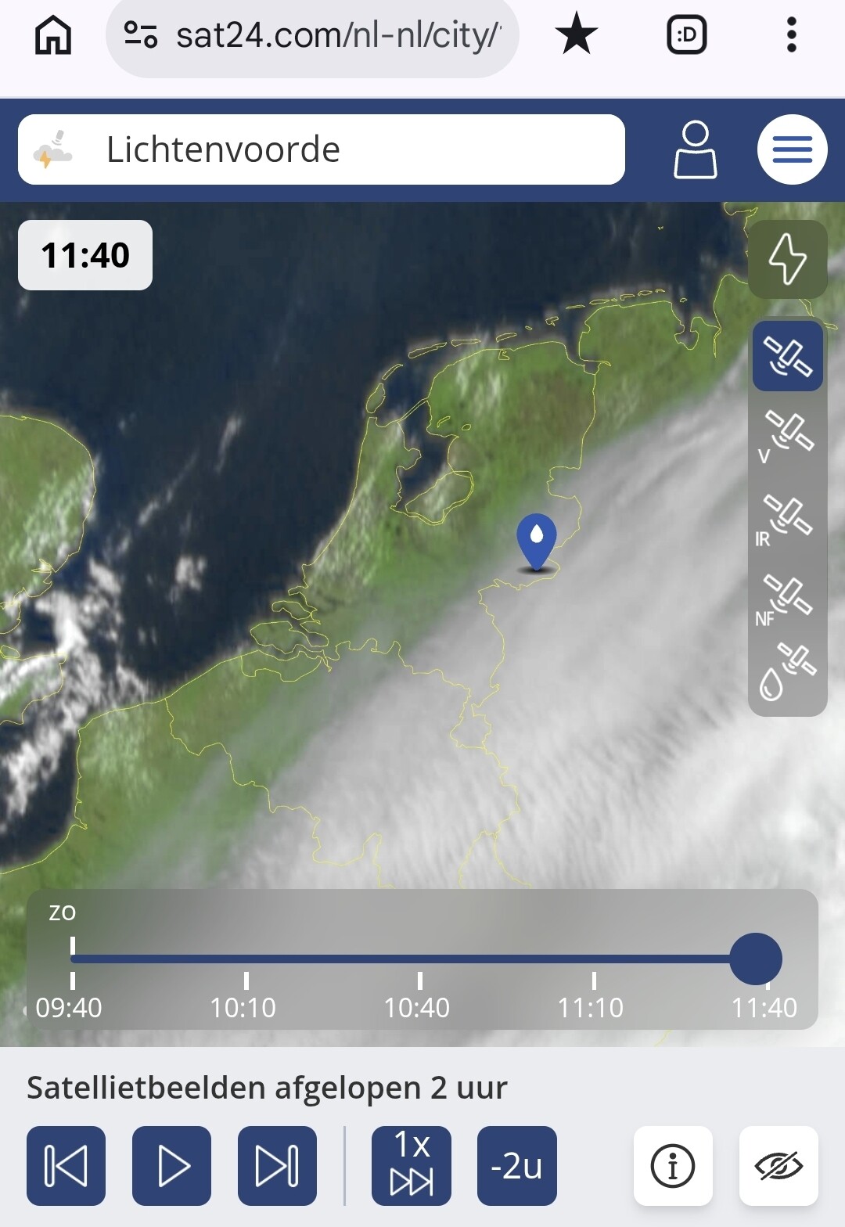Bookmark the page with the star icon

pos(577,35)
